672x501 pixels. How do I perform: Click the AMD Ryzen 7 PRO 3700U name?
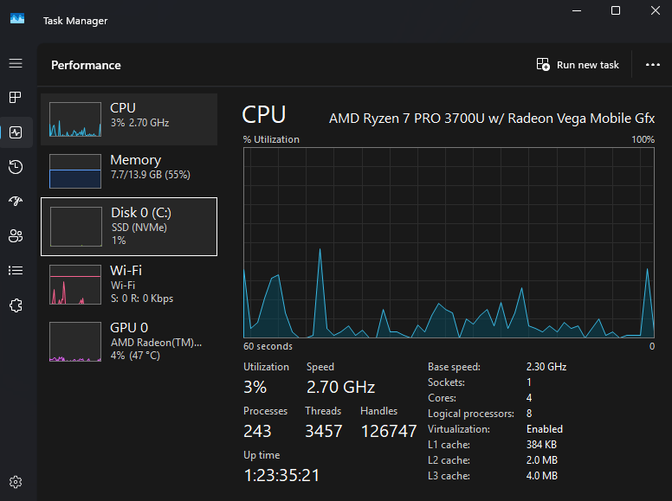[492, 119]
